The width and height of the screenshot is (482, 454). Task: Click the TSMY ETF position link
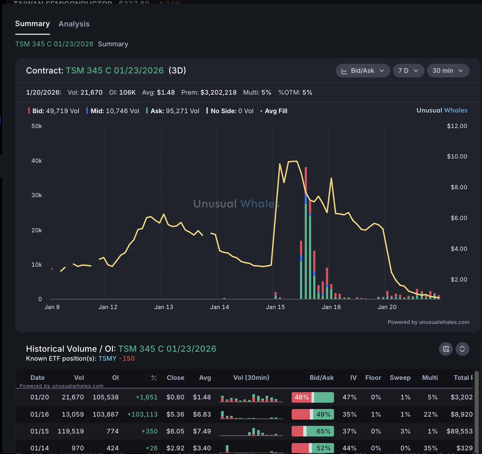click(107, 358)
